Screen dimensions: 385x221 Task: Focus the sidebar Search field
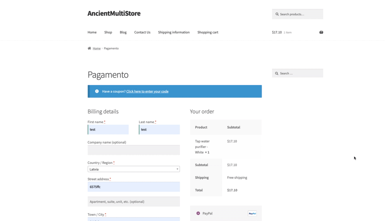point(298,74)
